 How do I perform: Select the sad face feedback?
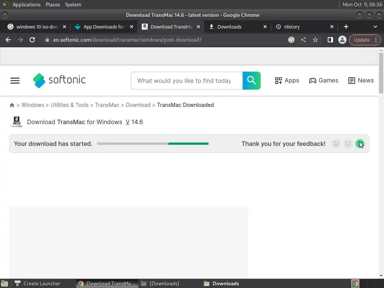point(336,144)
